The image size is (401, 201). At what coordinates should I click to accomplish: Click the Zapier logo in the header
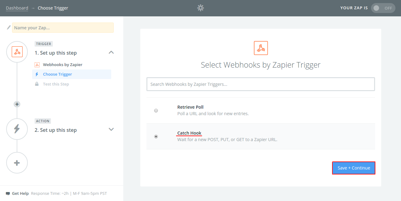200,8
